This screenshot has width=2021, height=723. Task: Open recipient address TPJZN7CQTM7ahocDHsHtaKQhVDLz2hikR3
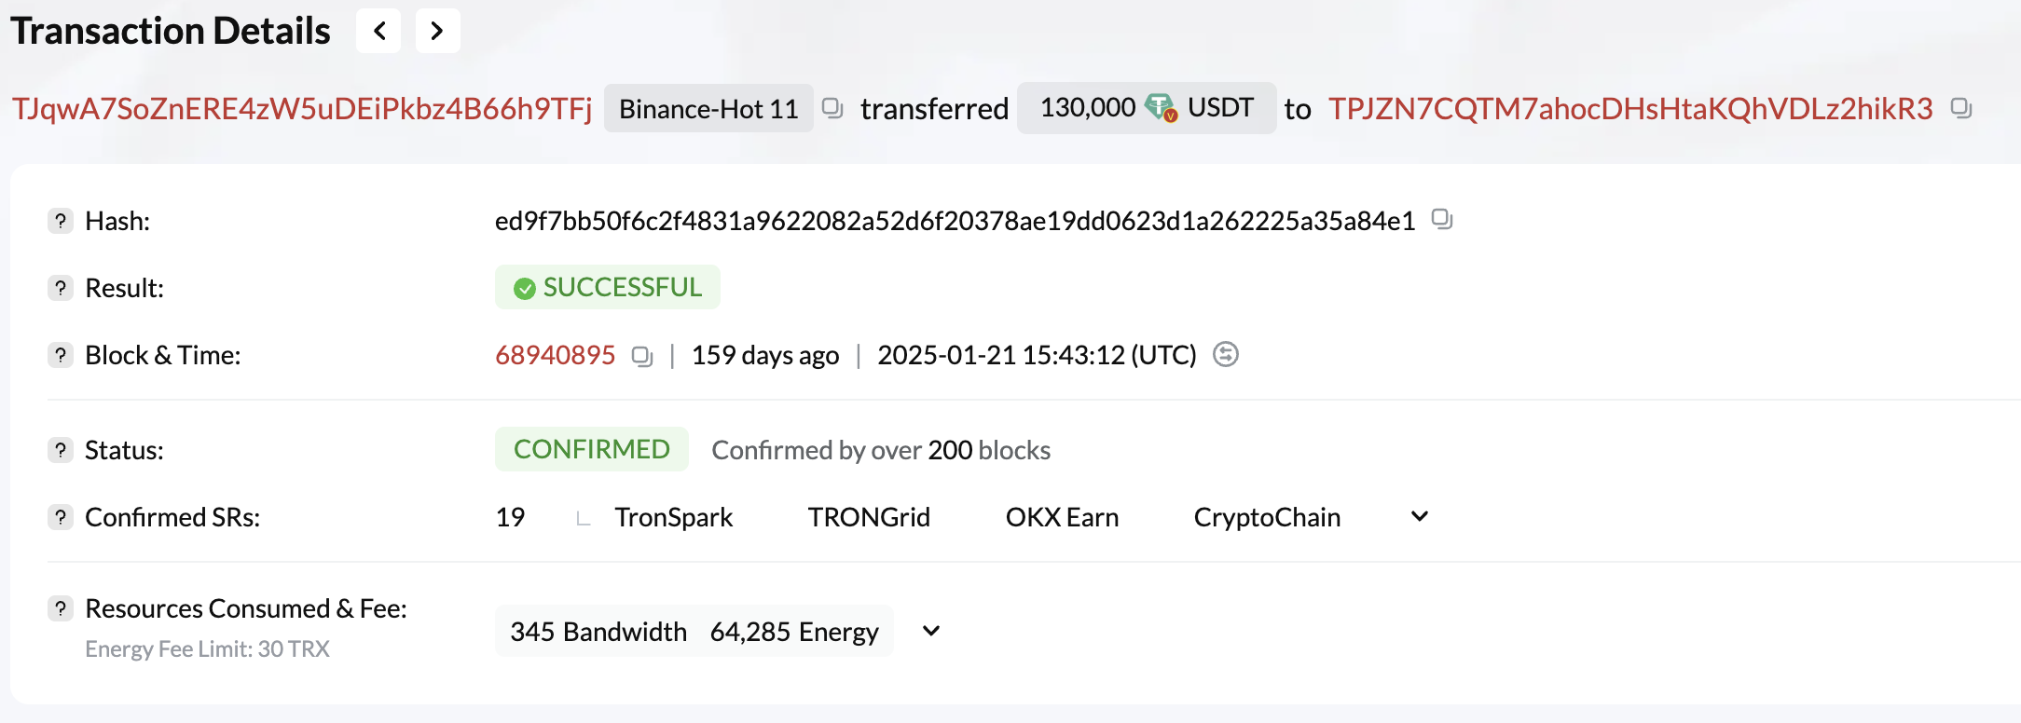click(x=1630, y=109)
